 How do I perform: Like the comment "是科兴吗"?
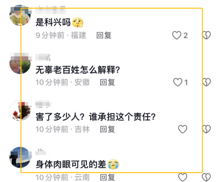point(176,35)
